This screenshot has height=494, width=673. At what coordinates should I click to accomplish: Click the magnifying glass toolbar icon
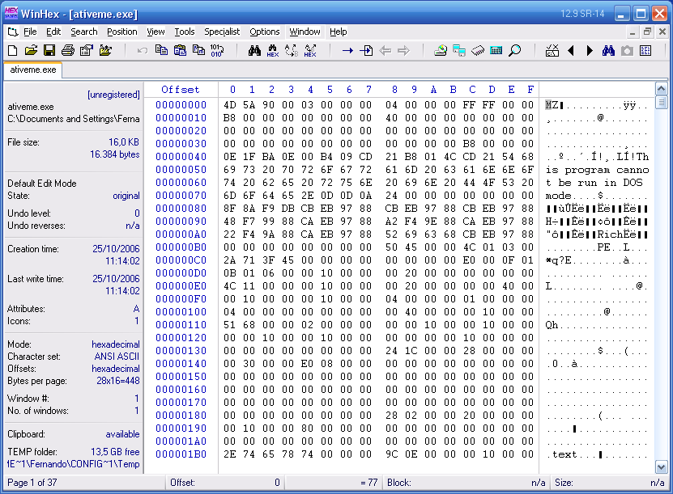pyautogui.click(x=514, y=51)
